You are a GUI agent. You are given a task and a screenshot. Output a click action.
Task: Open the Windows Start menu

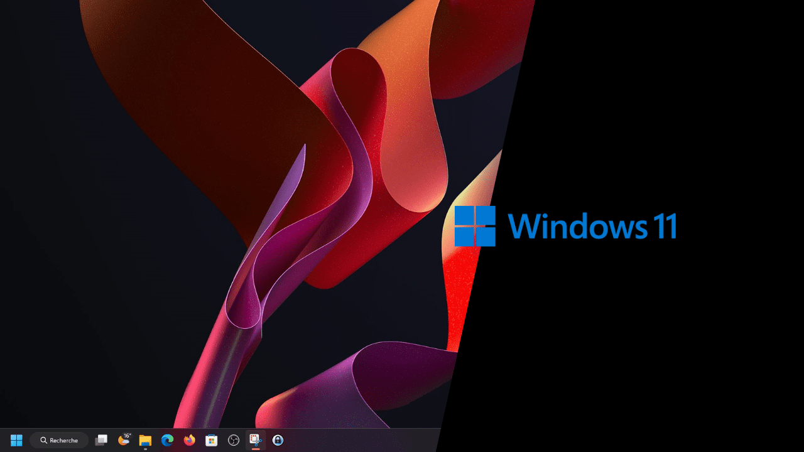tap(16, 440)
